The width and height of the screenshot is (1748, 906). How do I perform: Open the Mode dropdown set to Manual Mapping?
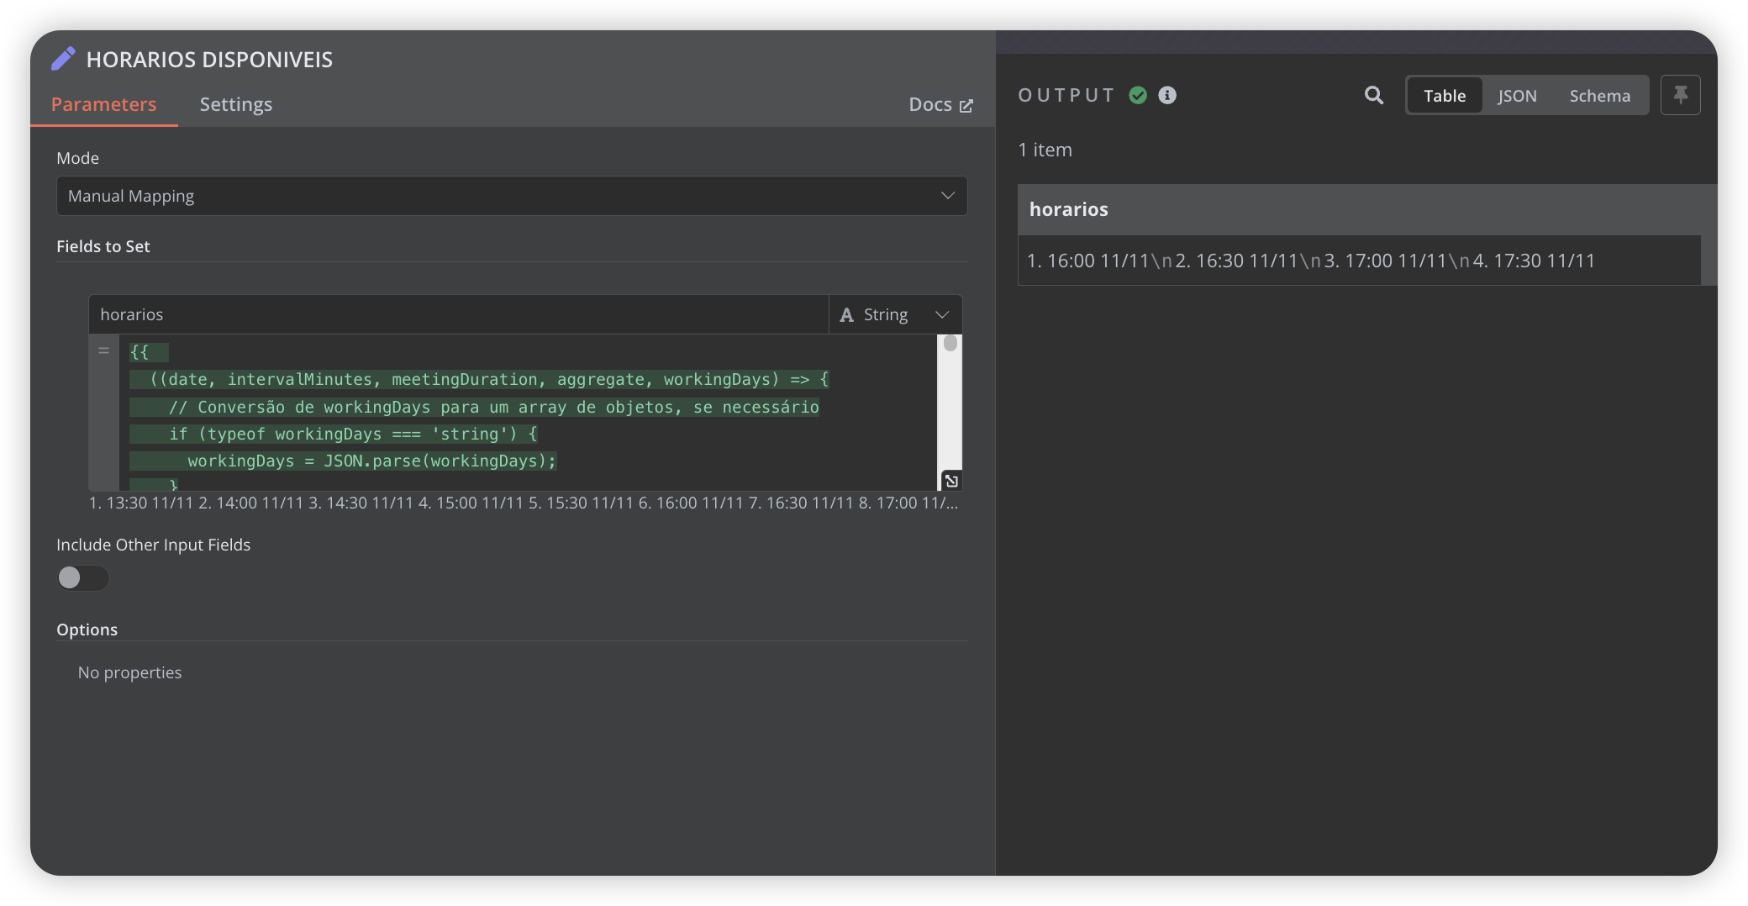pyautogui.click(x=512, y=196)
